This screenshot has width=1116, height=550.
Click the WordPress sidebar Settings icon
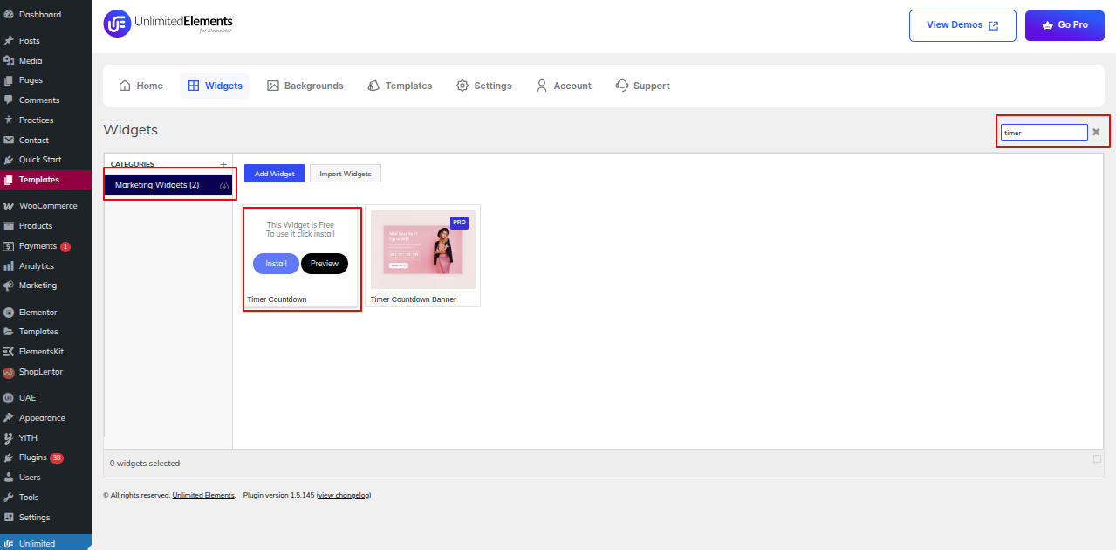coord(9,518)
